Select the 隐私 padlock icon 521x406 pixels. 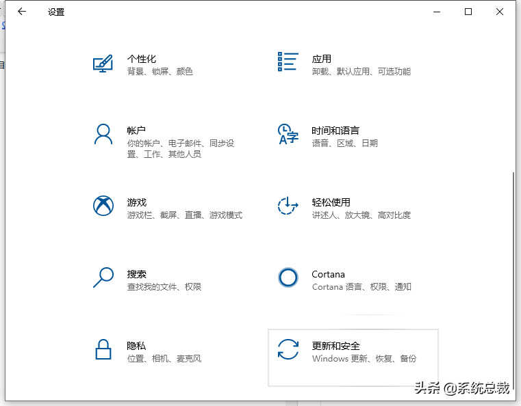[x=103, y=349]
